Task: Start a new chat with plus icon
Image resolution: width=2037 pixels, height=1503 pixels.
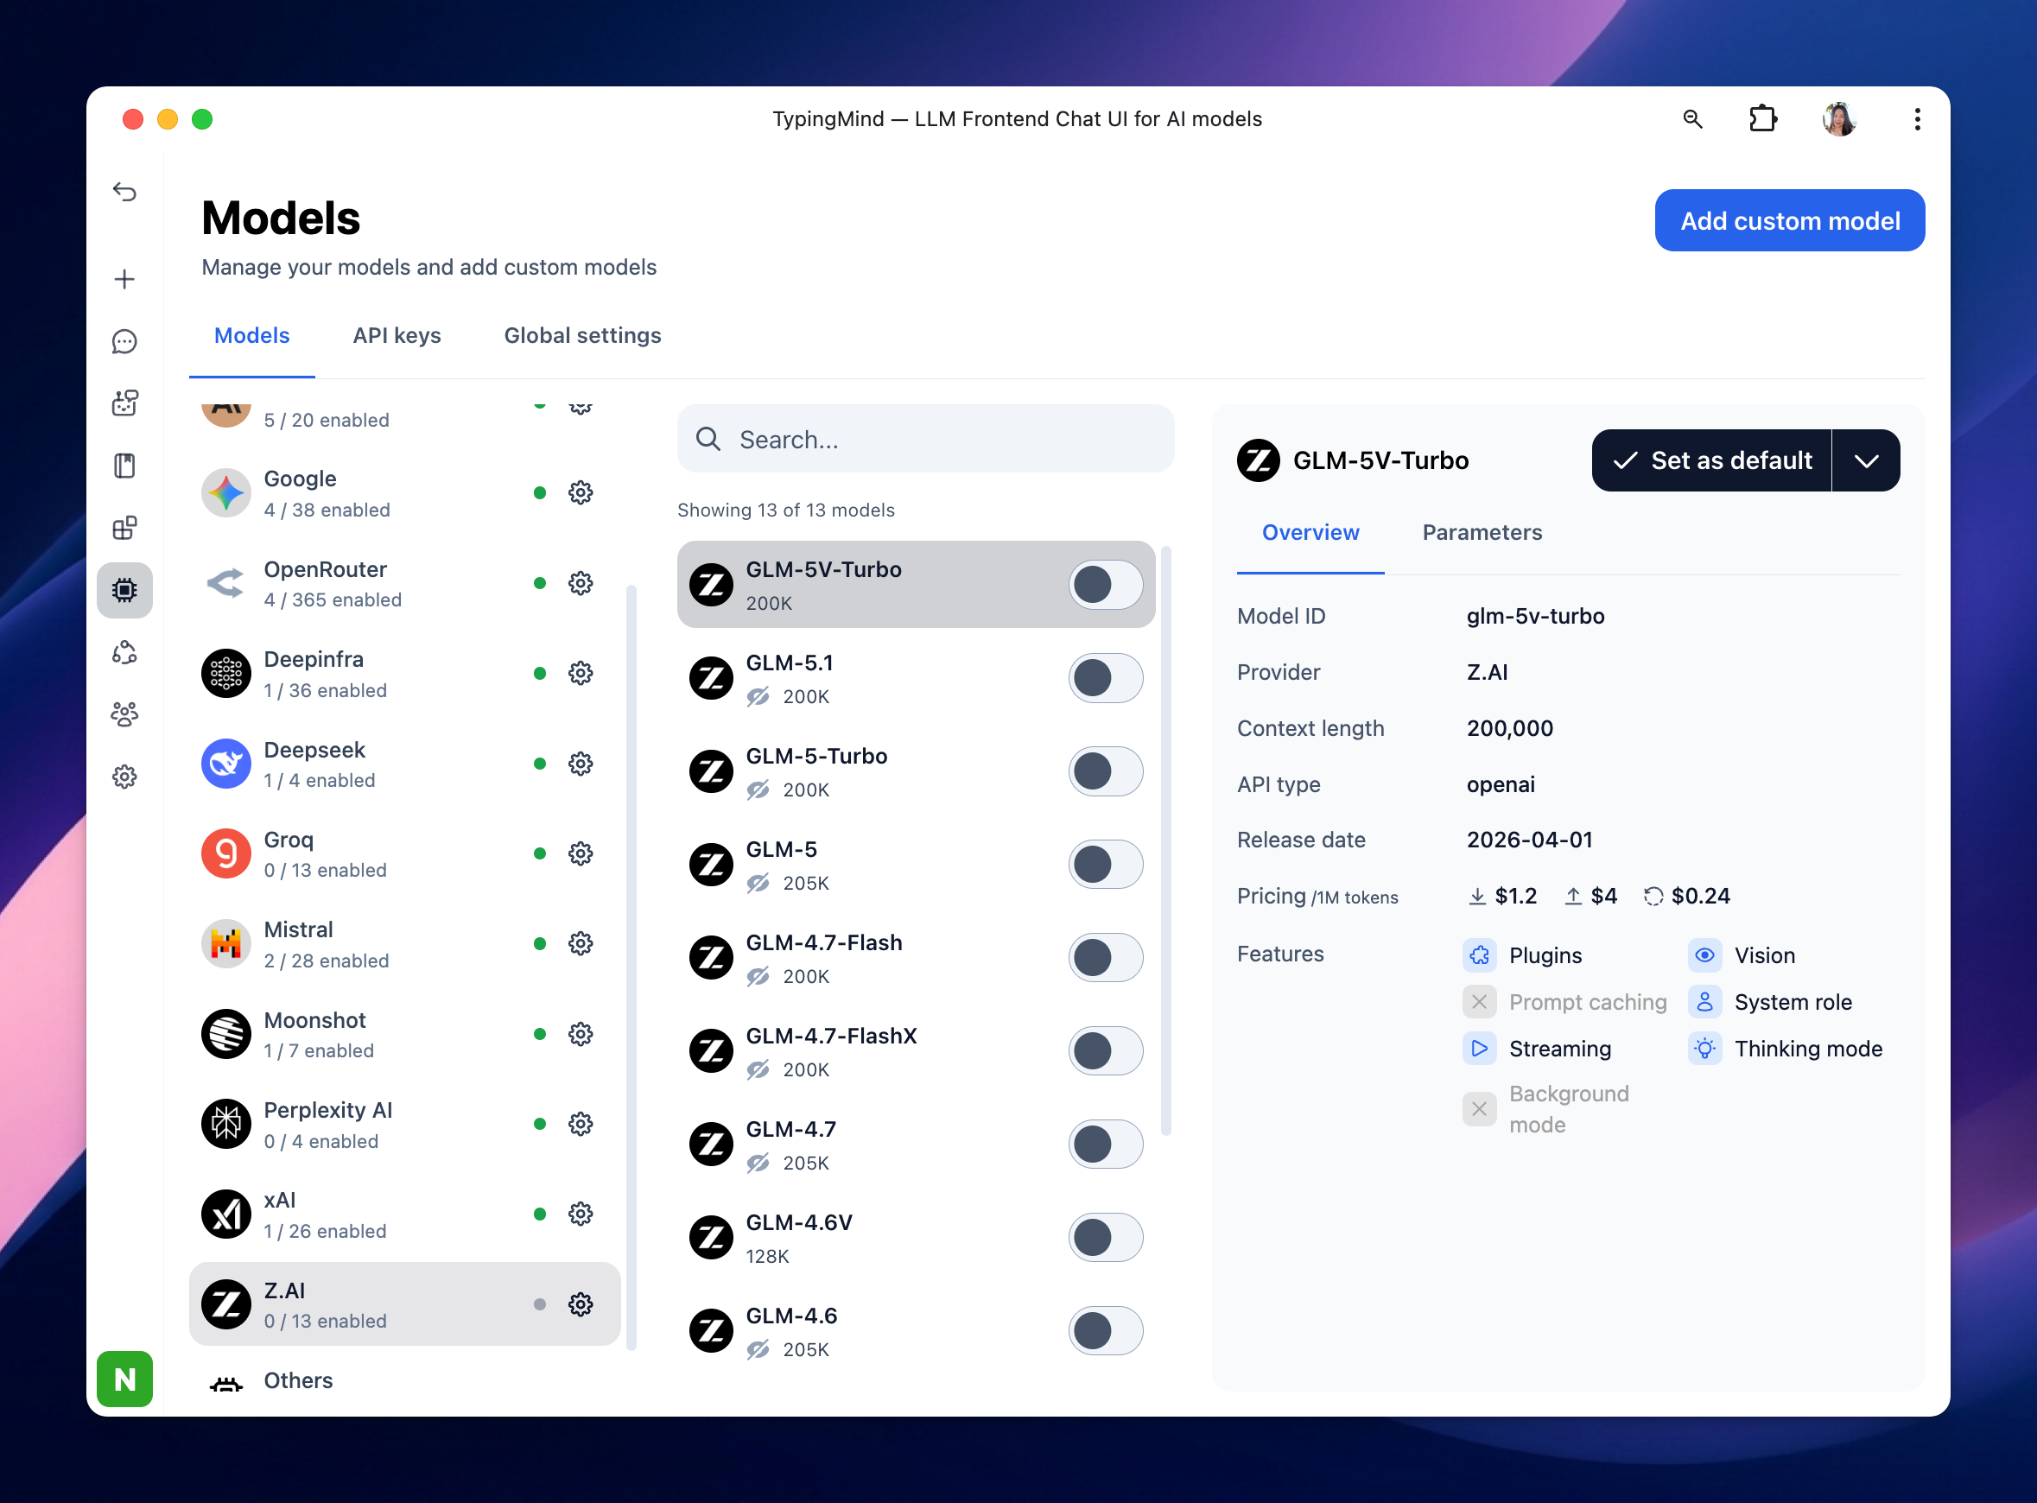Action: tap(124, 279)
